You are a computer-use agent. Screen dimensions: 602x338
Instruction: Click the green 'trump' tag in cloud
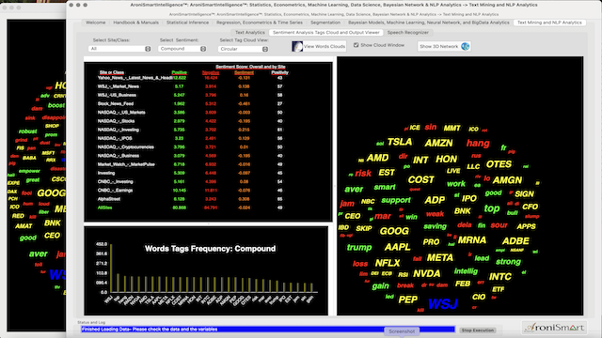359,248
